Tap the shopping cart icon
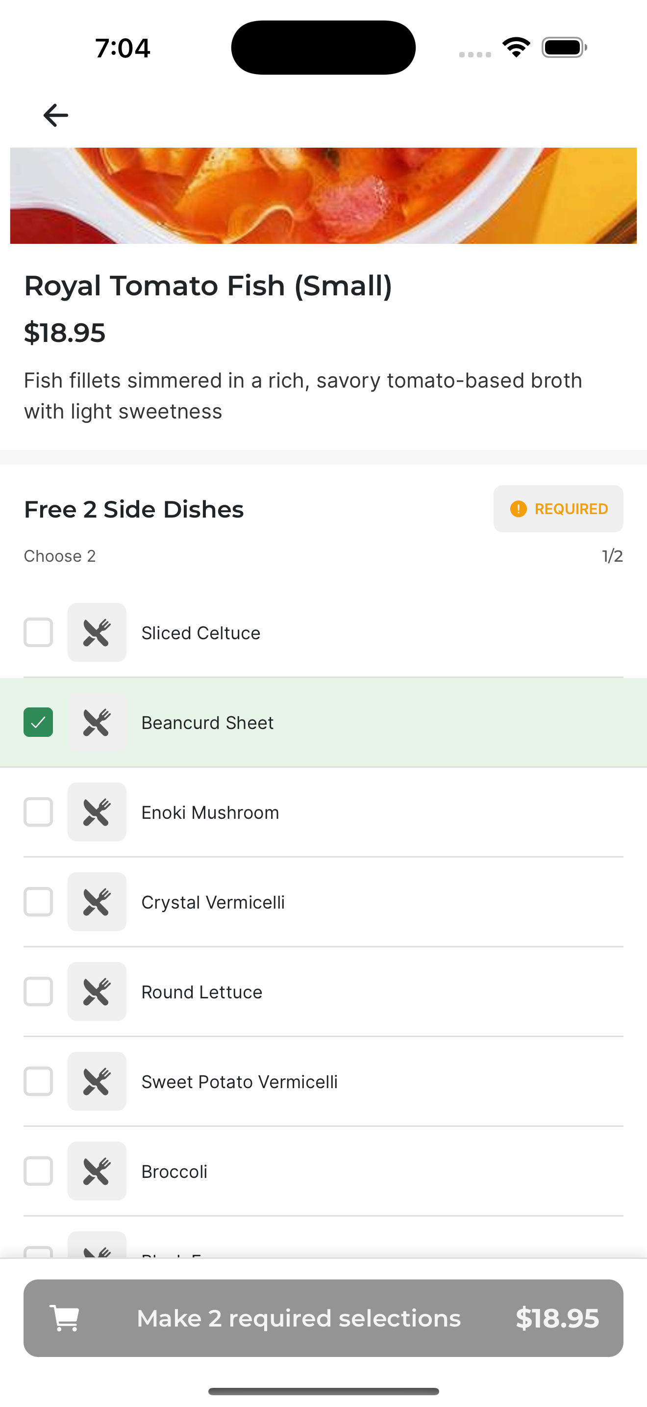Image resolution: width=647 pixels, height=1407 pixels. [x=64, y=1318]
